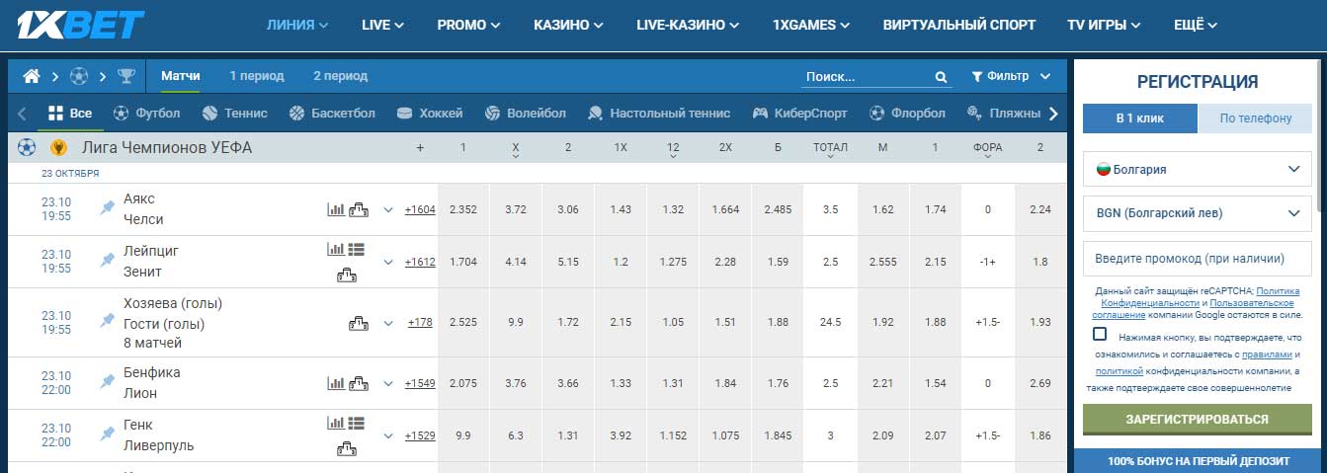Open lineup list icon for Genk–Liverpool
This screenshot has height=473, width=1327.
pyautogui.click(x=357, y=424)
